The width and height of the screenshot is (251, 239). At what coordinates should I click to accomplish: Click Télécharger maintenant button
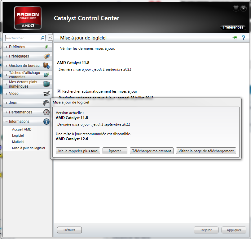point(152,151)
